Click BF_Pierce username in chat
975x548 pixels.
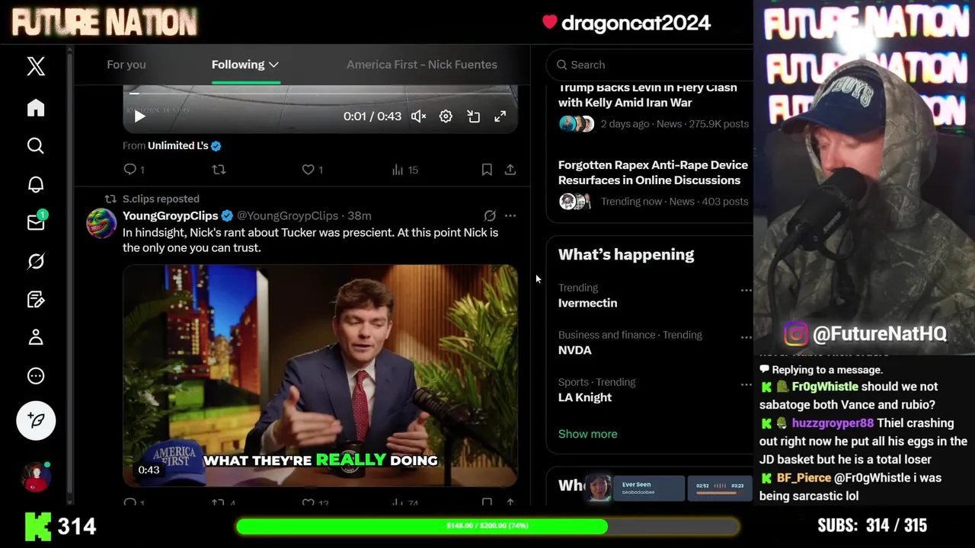pos(804,478)
